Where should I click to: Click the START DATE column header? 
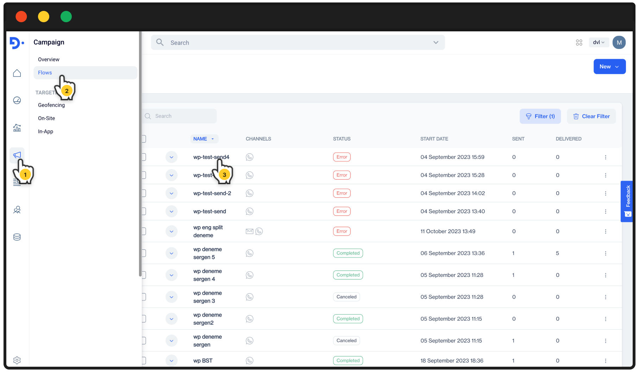[x=434, y=139]
